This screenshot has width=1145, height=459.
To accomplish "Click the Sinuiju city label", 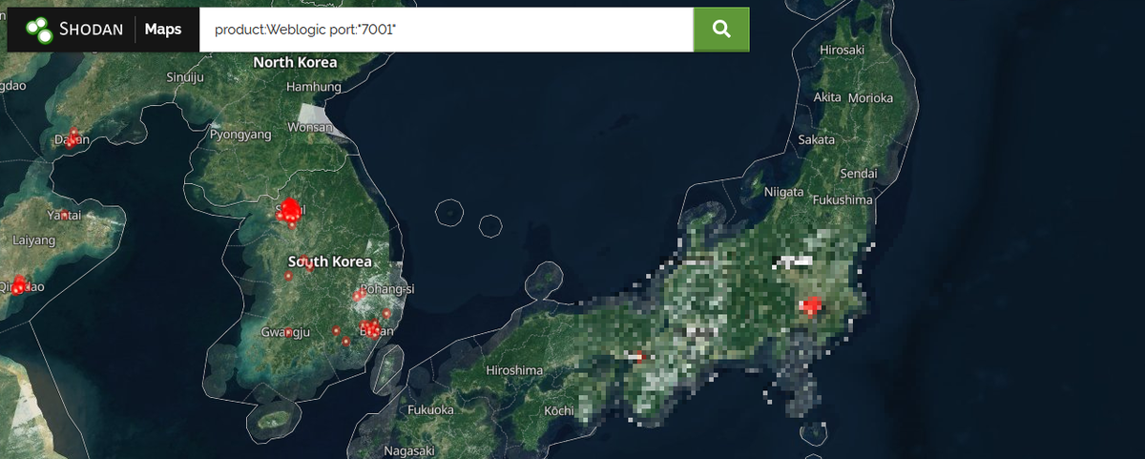I will 185,77.
